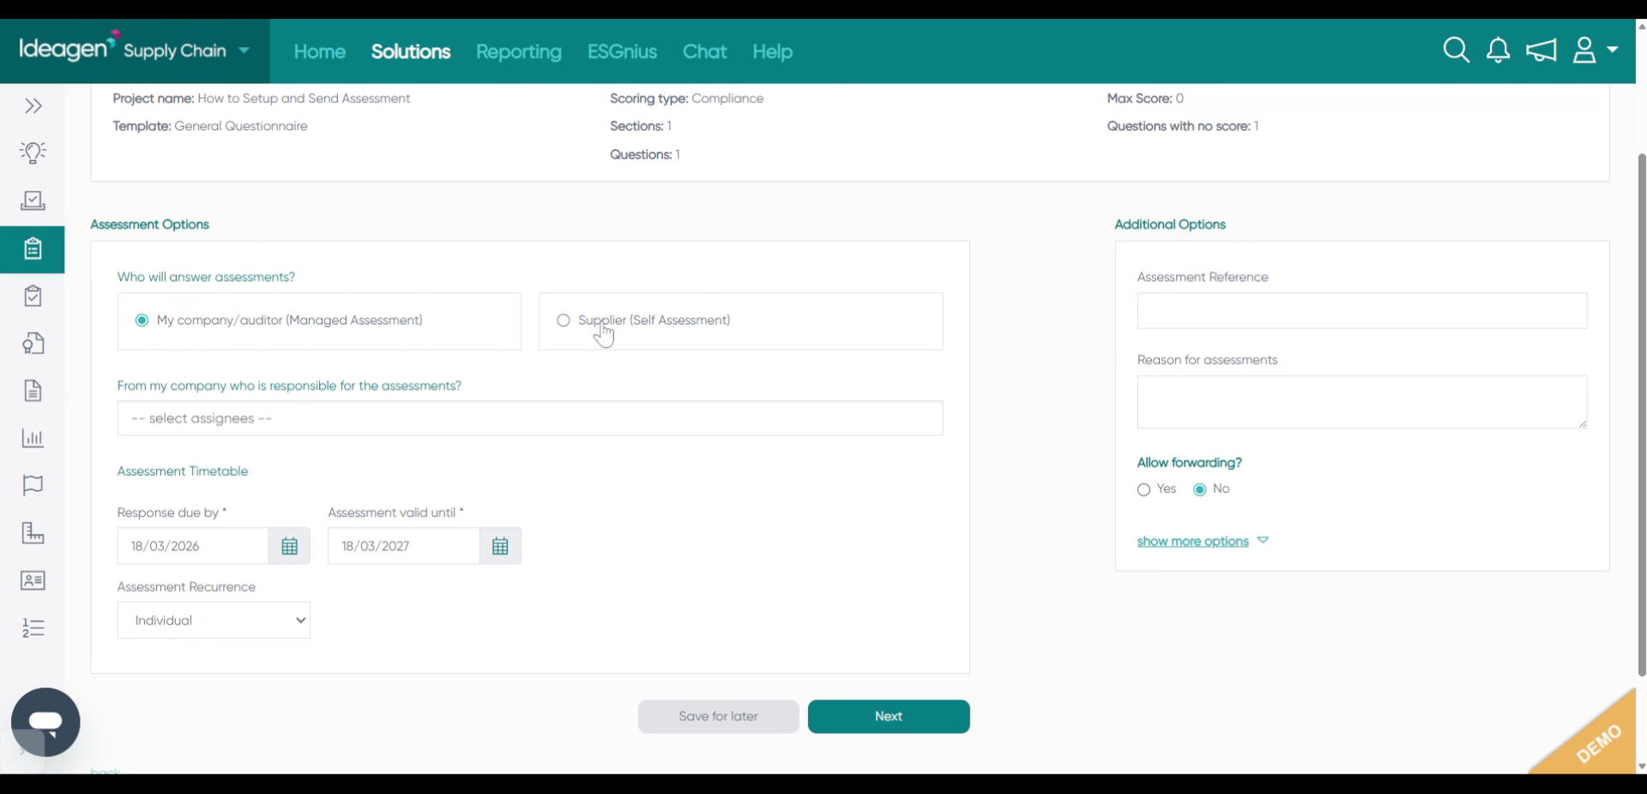
Task: Open ESGnius menu
Action: point(622,51)
